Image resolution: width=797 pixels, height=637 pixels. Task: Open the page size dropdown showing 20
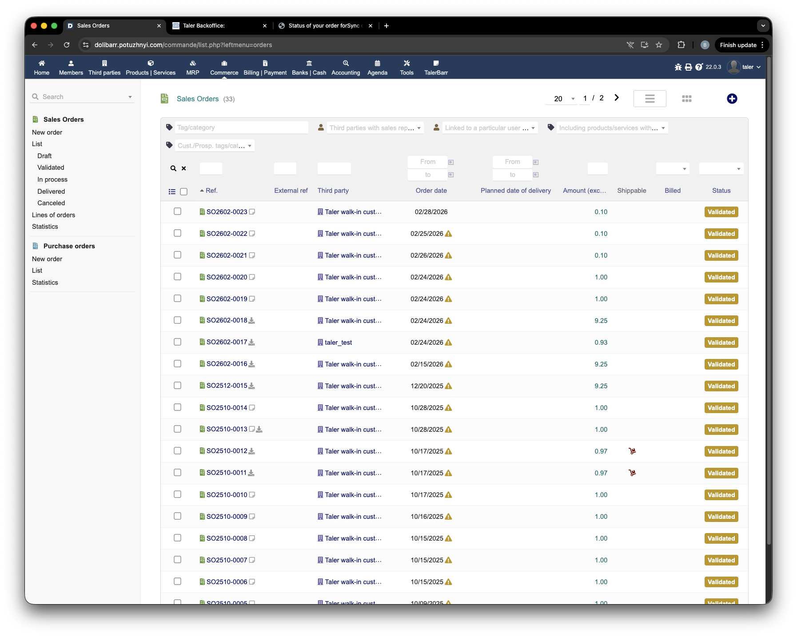coord(562,99)
